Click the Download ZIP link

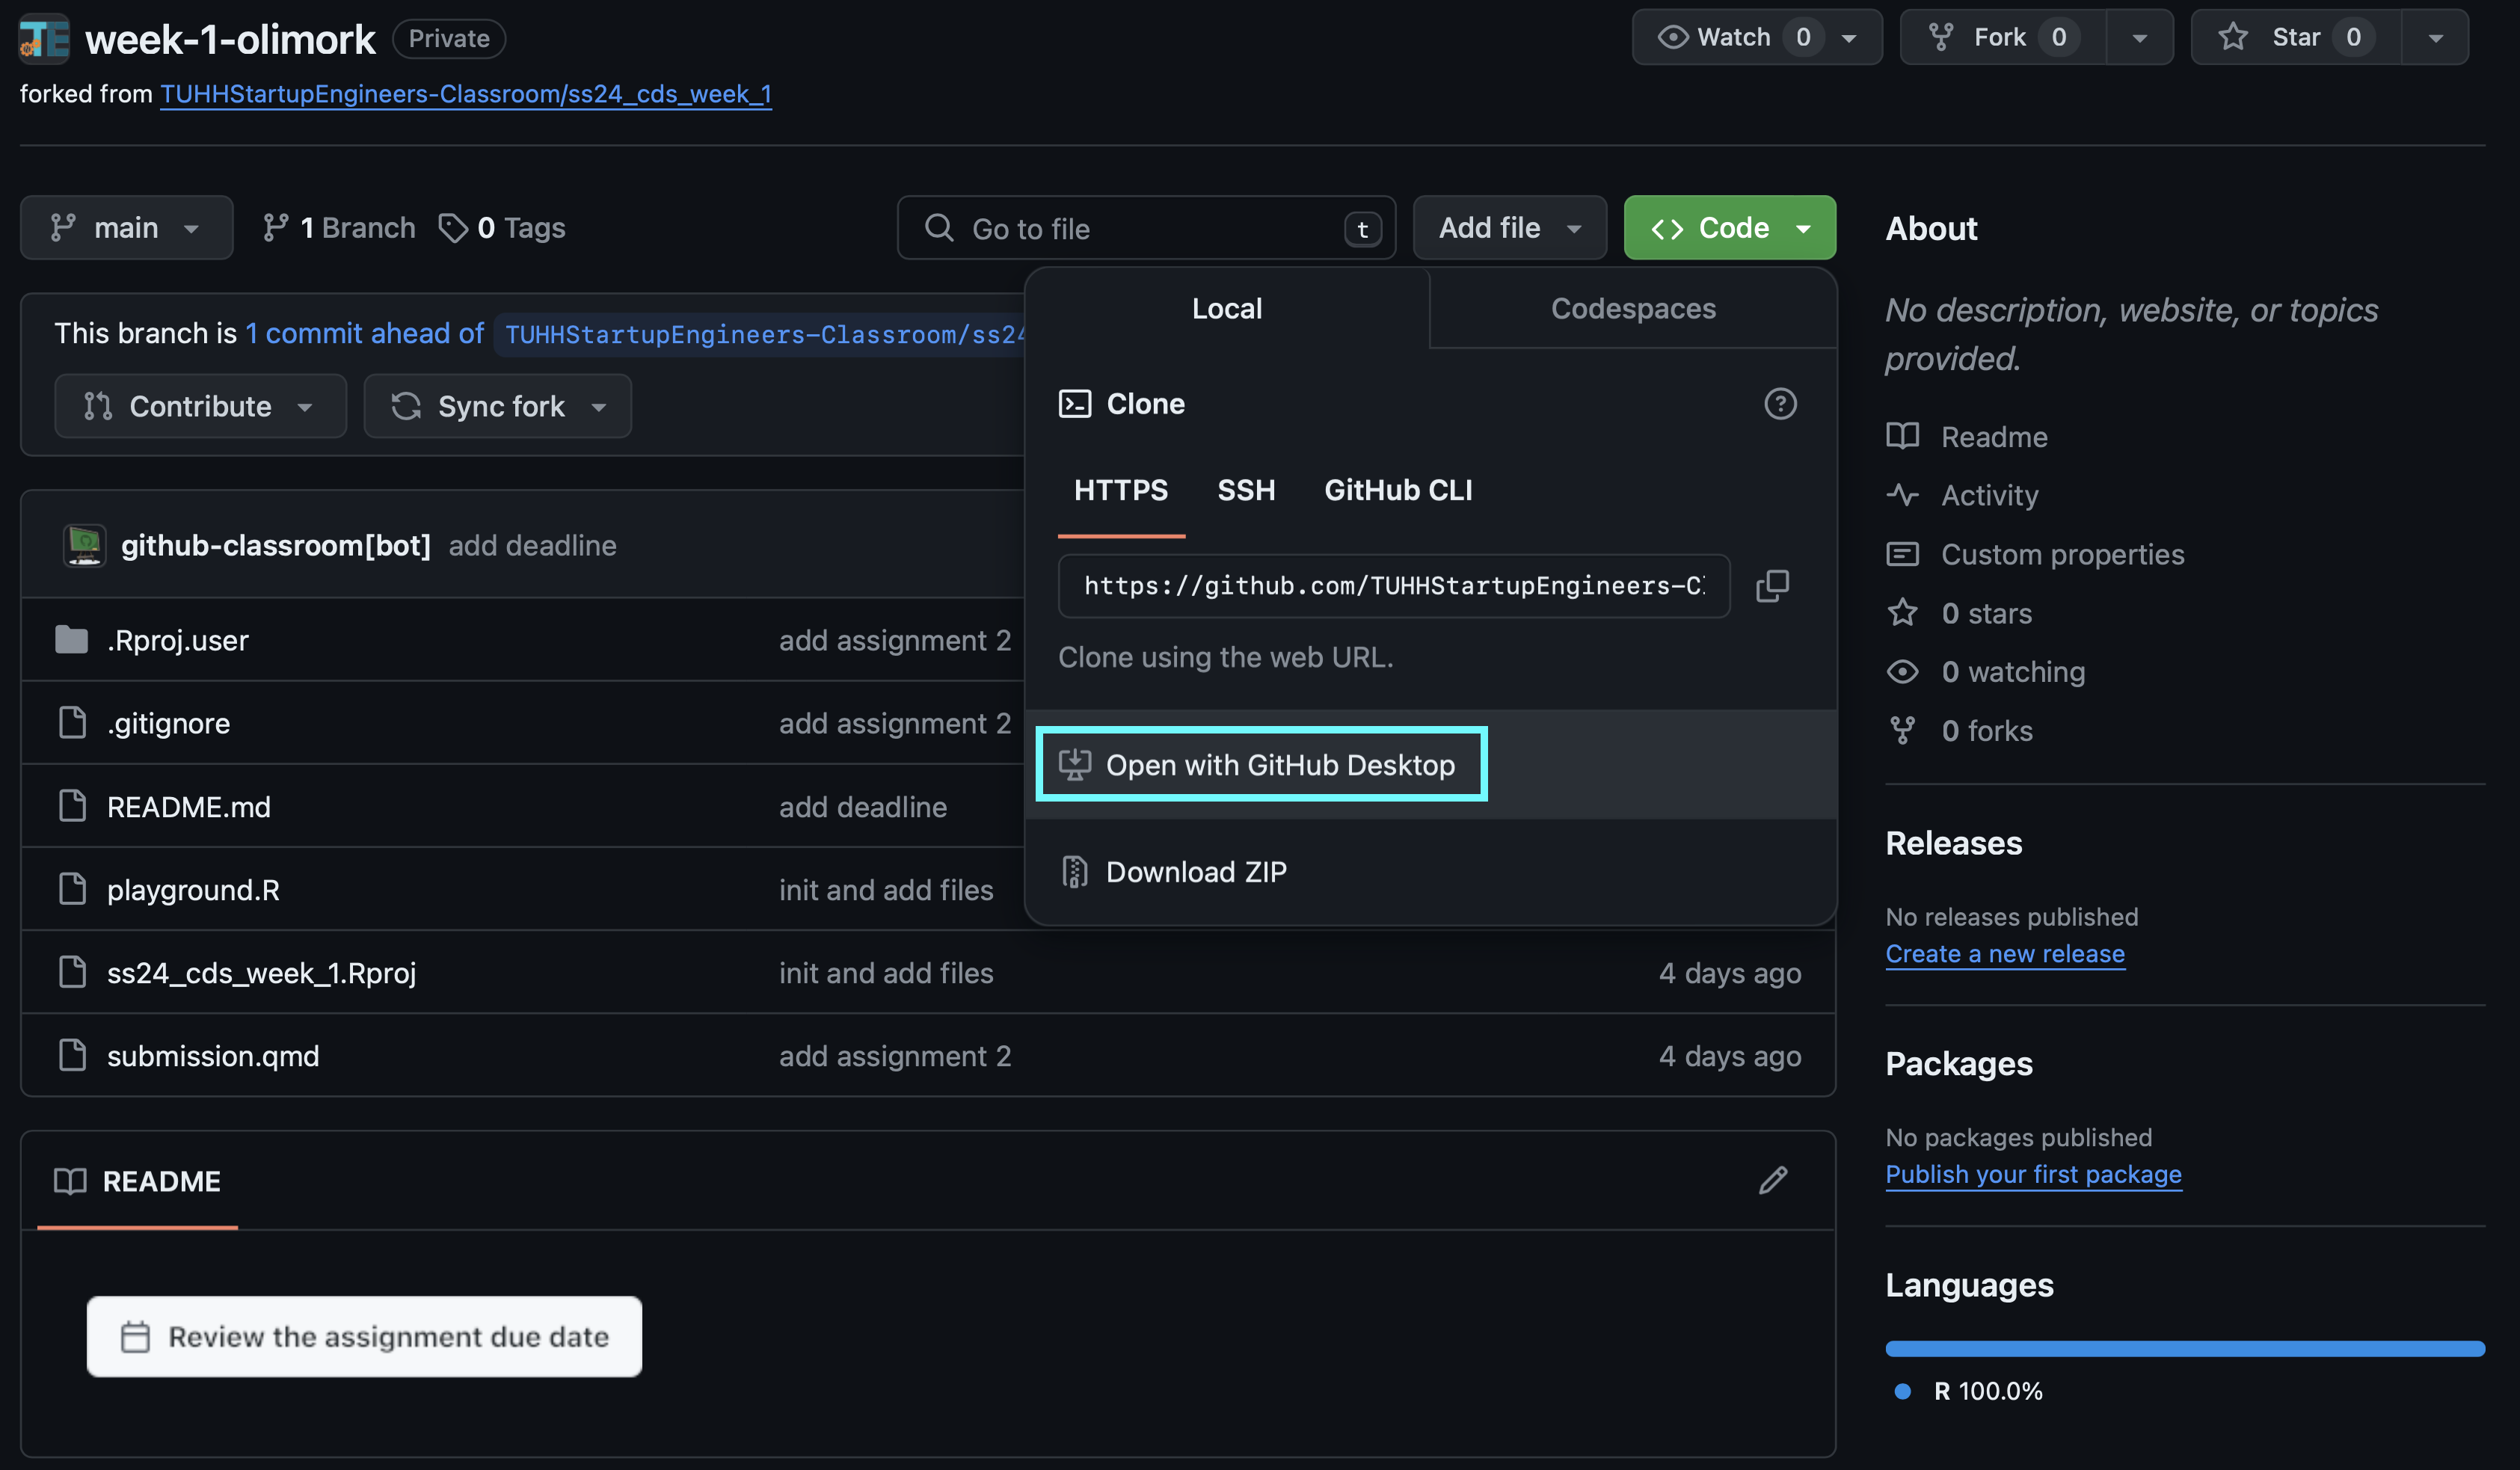(x=1195, y=870)
